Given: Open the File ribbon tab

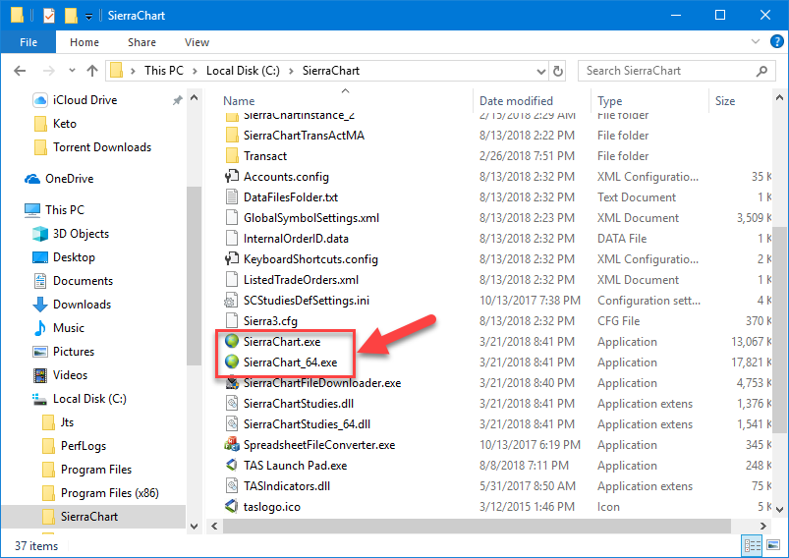Looking at the screenshot, I should pos(28,42).
